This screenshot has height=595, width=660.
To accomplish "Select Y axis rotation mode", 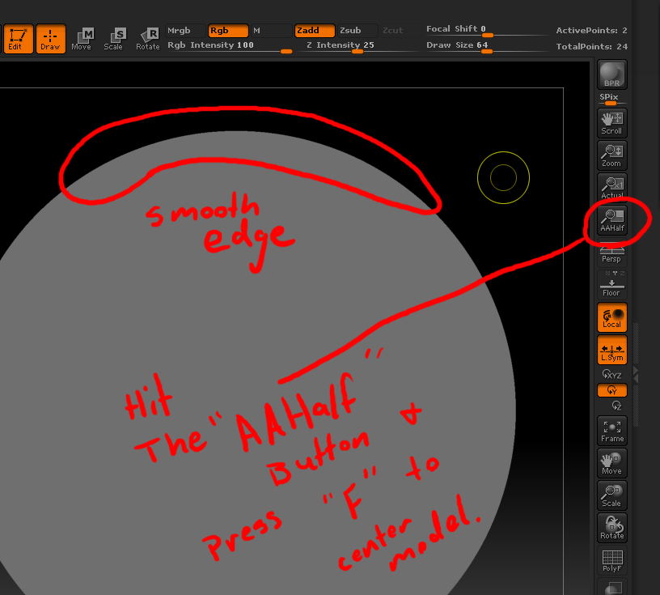I will click(x=612, y=390).
